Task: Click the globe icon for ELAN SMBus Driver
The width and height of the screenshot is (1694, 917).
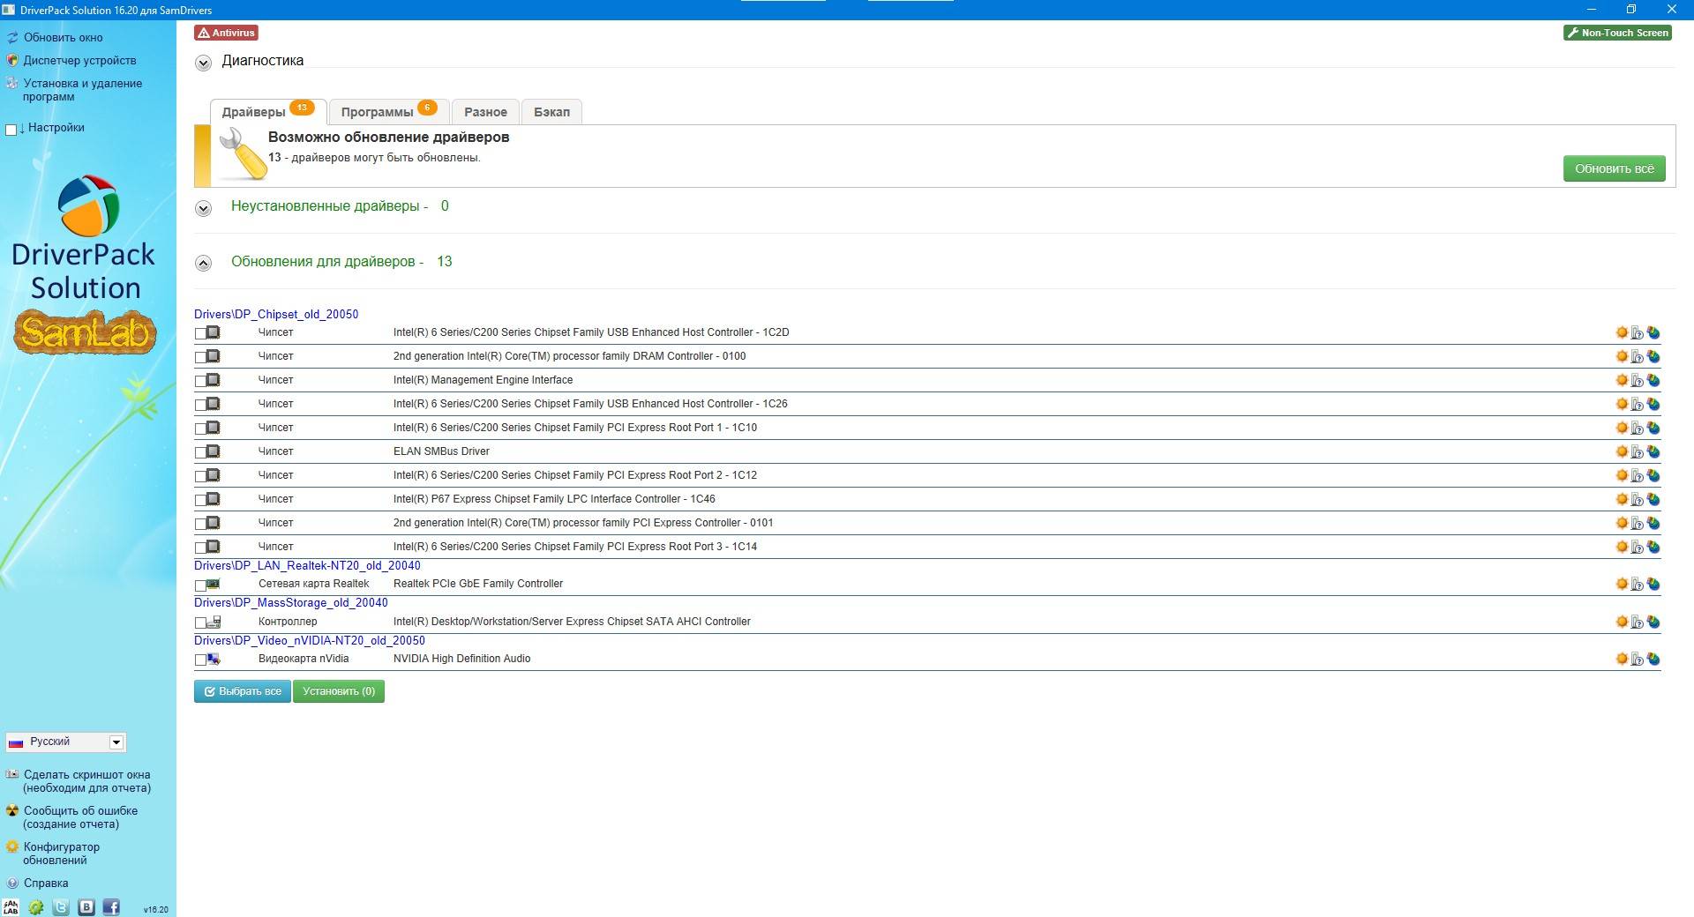Action: pos(1653,451)
